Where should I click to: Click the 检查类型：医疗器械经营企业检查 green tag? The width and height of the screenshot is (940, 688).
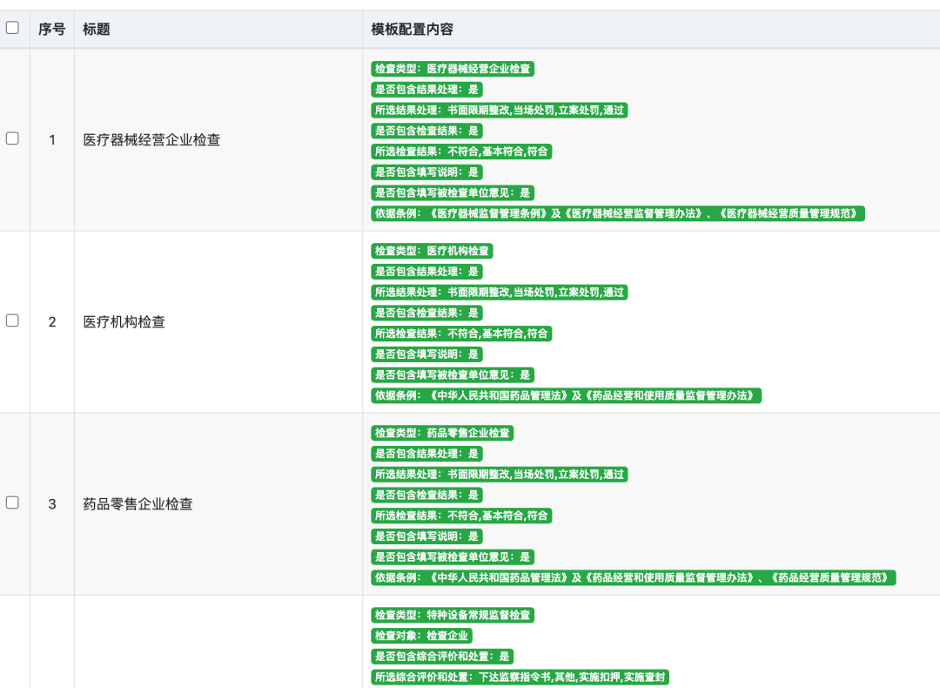tap(453, 69)
